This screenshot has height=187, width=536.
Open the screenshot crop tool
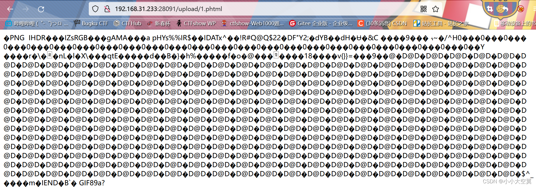click(x=490, y=9)
